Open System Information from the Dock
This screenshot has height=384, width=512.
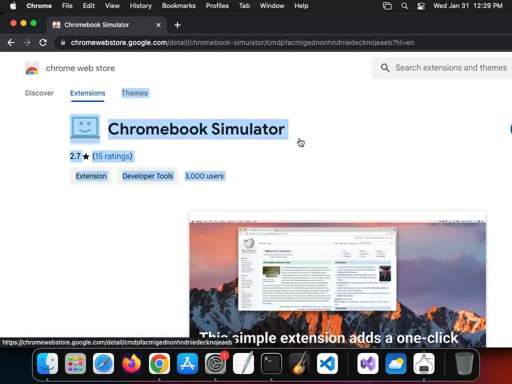pyautogui.click(x=424, y=363)
